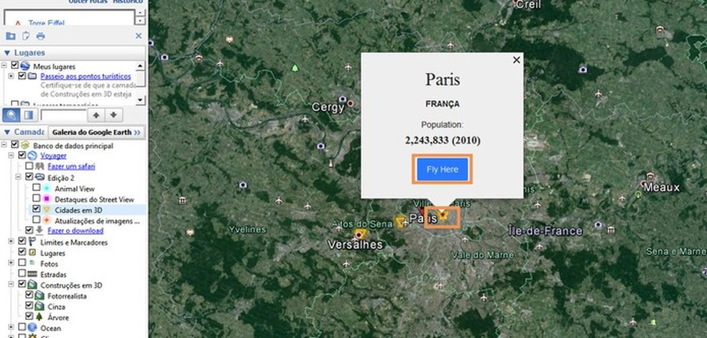
Task: Click the Ocean globe icon
Action: tap(32, 328)
